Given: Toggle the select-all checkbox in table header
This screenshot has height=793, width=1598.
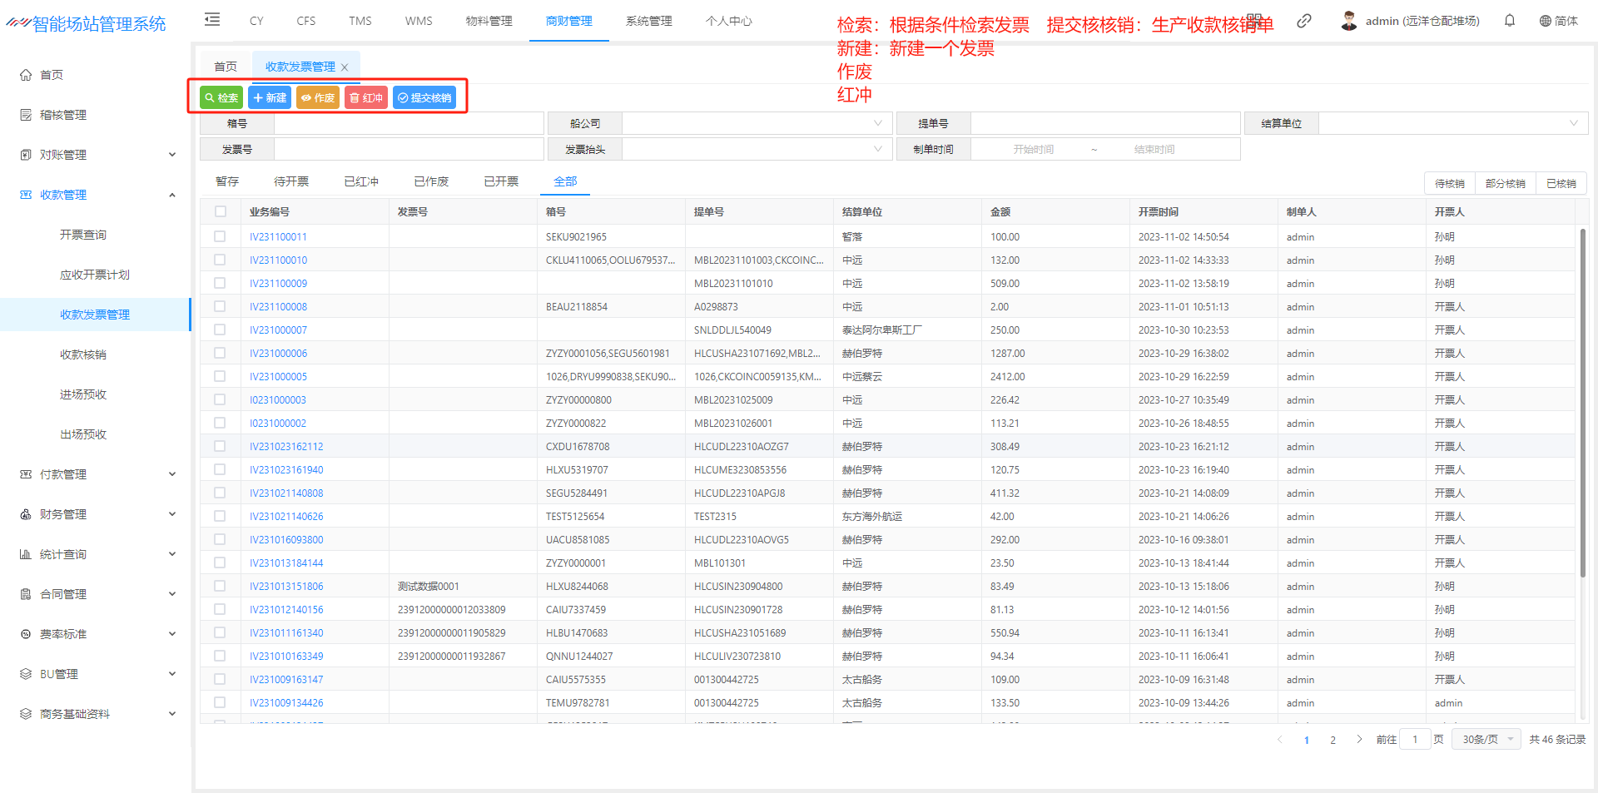Looking at the screenshot, I should pos(220,211).
